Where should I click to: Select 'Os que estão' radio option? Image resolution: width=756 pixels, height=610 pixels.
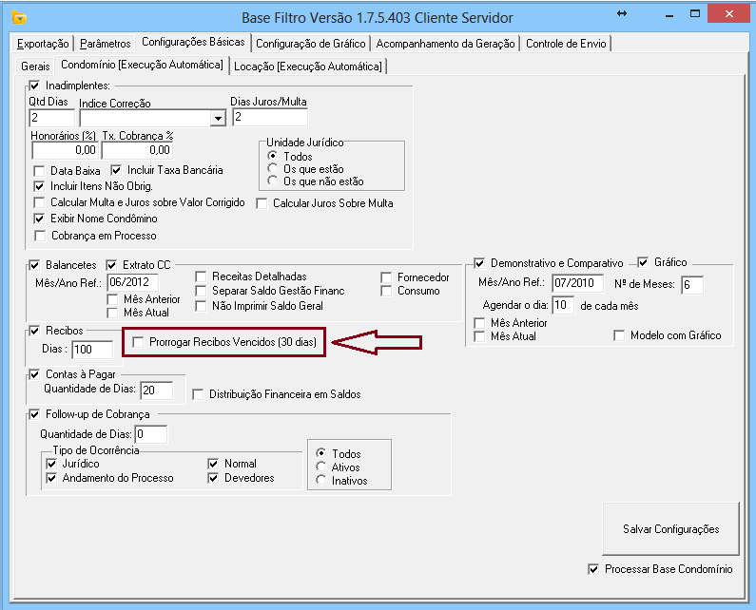pyautogui.click(x=274, y=168)
